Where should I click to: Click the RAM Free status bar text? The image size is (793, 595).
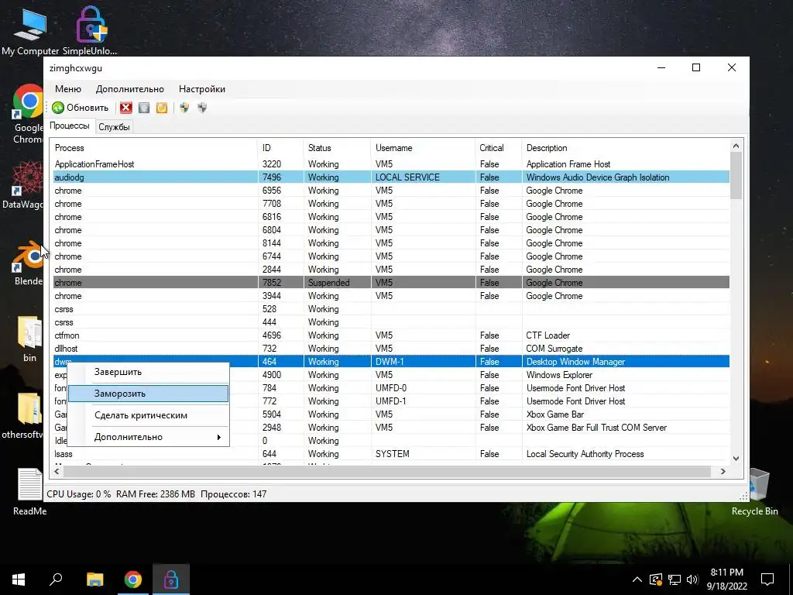click(155, 494)
